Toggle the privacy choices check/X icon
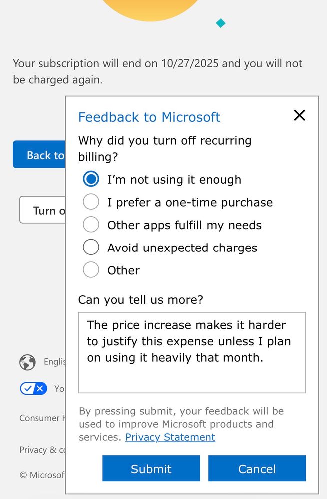Viewport: 327px width, 499px height. pos(33,388)
